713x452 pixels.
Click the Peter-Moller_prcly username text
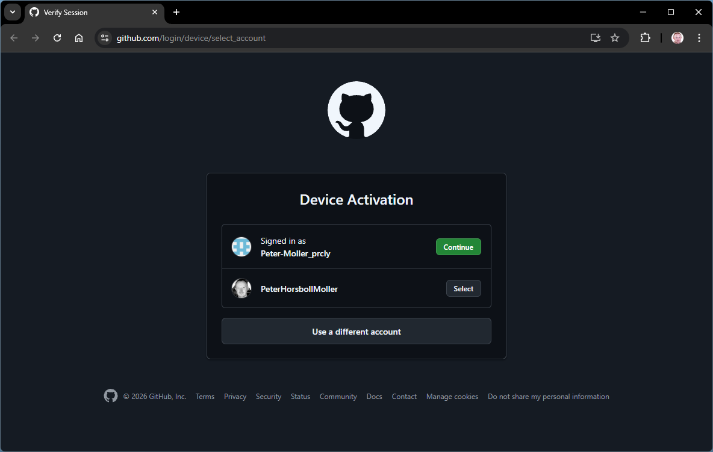(295, 253)
